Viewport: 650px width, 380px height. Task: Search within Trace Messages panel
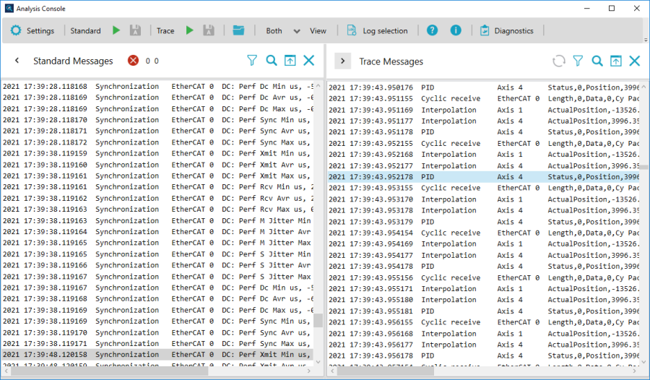(x=597, y=61)
